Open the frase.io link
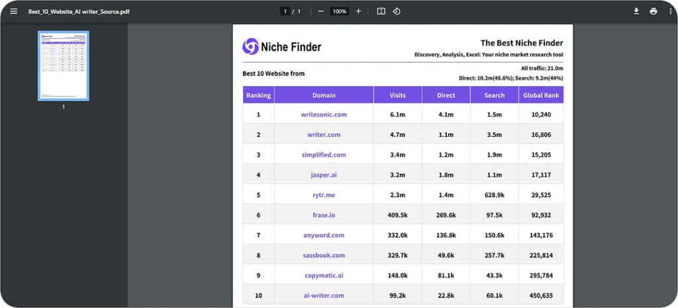 [x=324, y=215]
